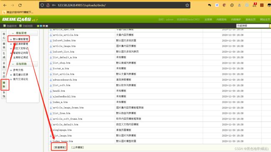The image size is (271, 152).
Task: Click the dark red square extension icon
Action: click(262, 5)
